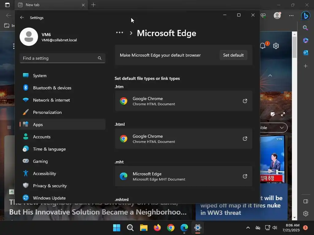Viewport: 314px width, 235px height.
Task: Select the Apps category
Action: [63, 125]
